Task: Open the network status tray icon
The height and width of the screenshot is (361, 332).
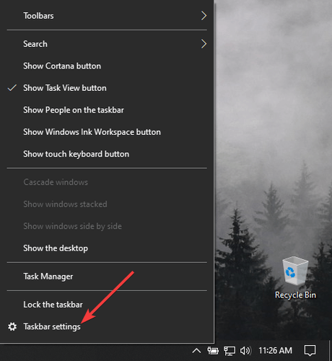Action: [230, 351]
